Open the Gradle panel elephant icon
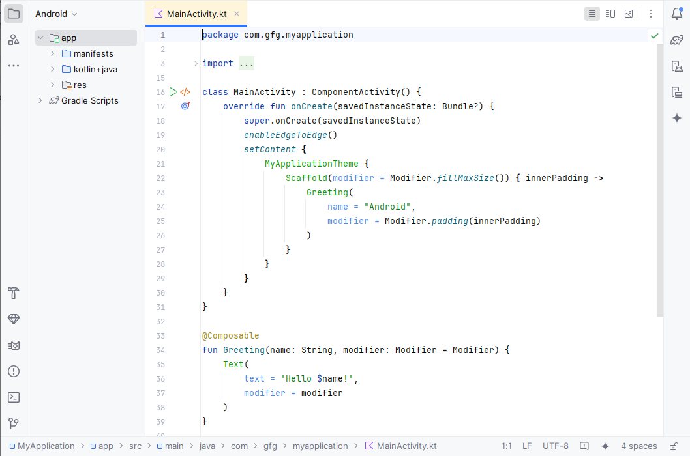 (x=677, y=40)
